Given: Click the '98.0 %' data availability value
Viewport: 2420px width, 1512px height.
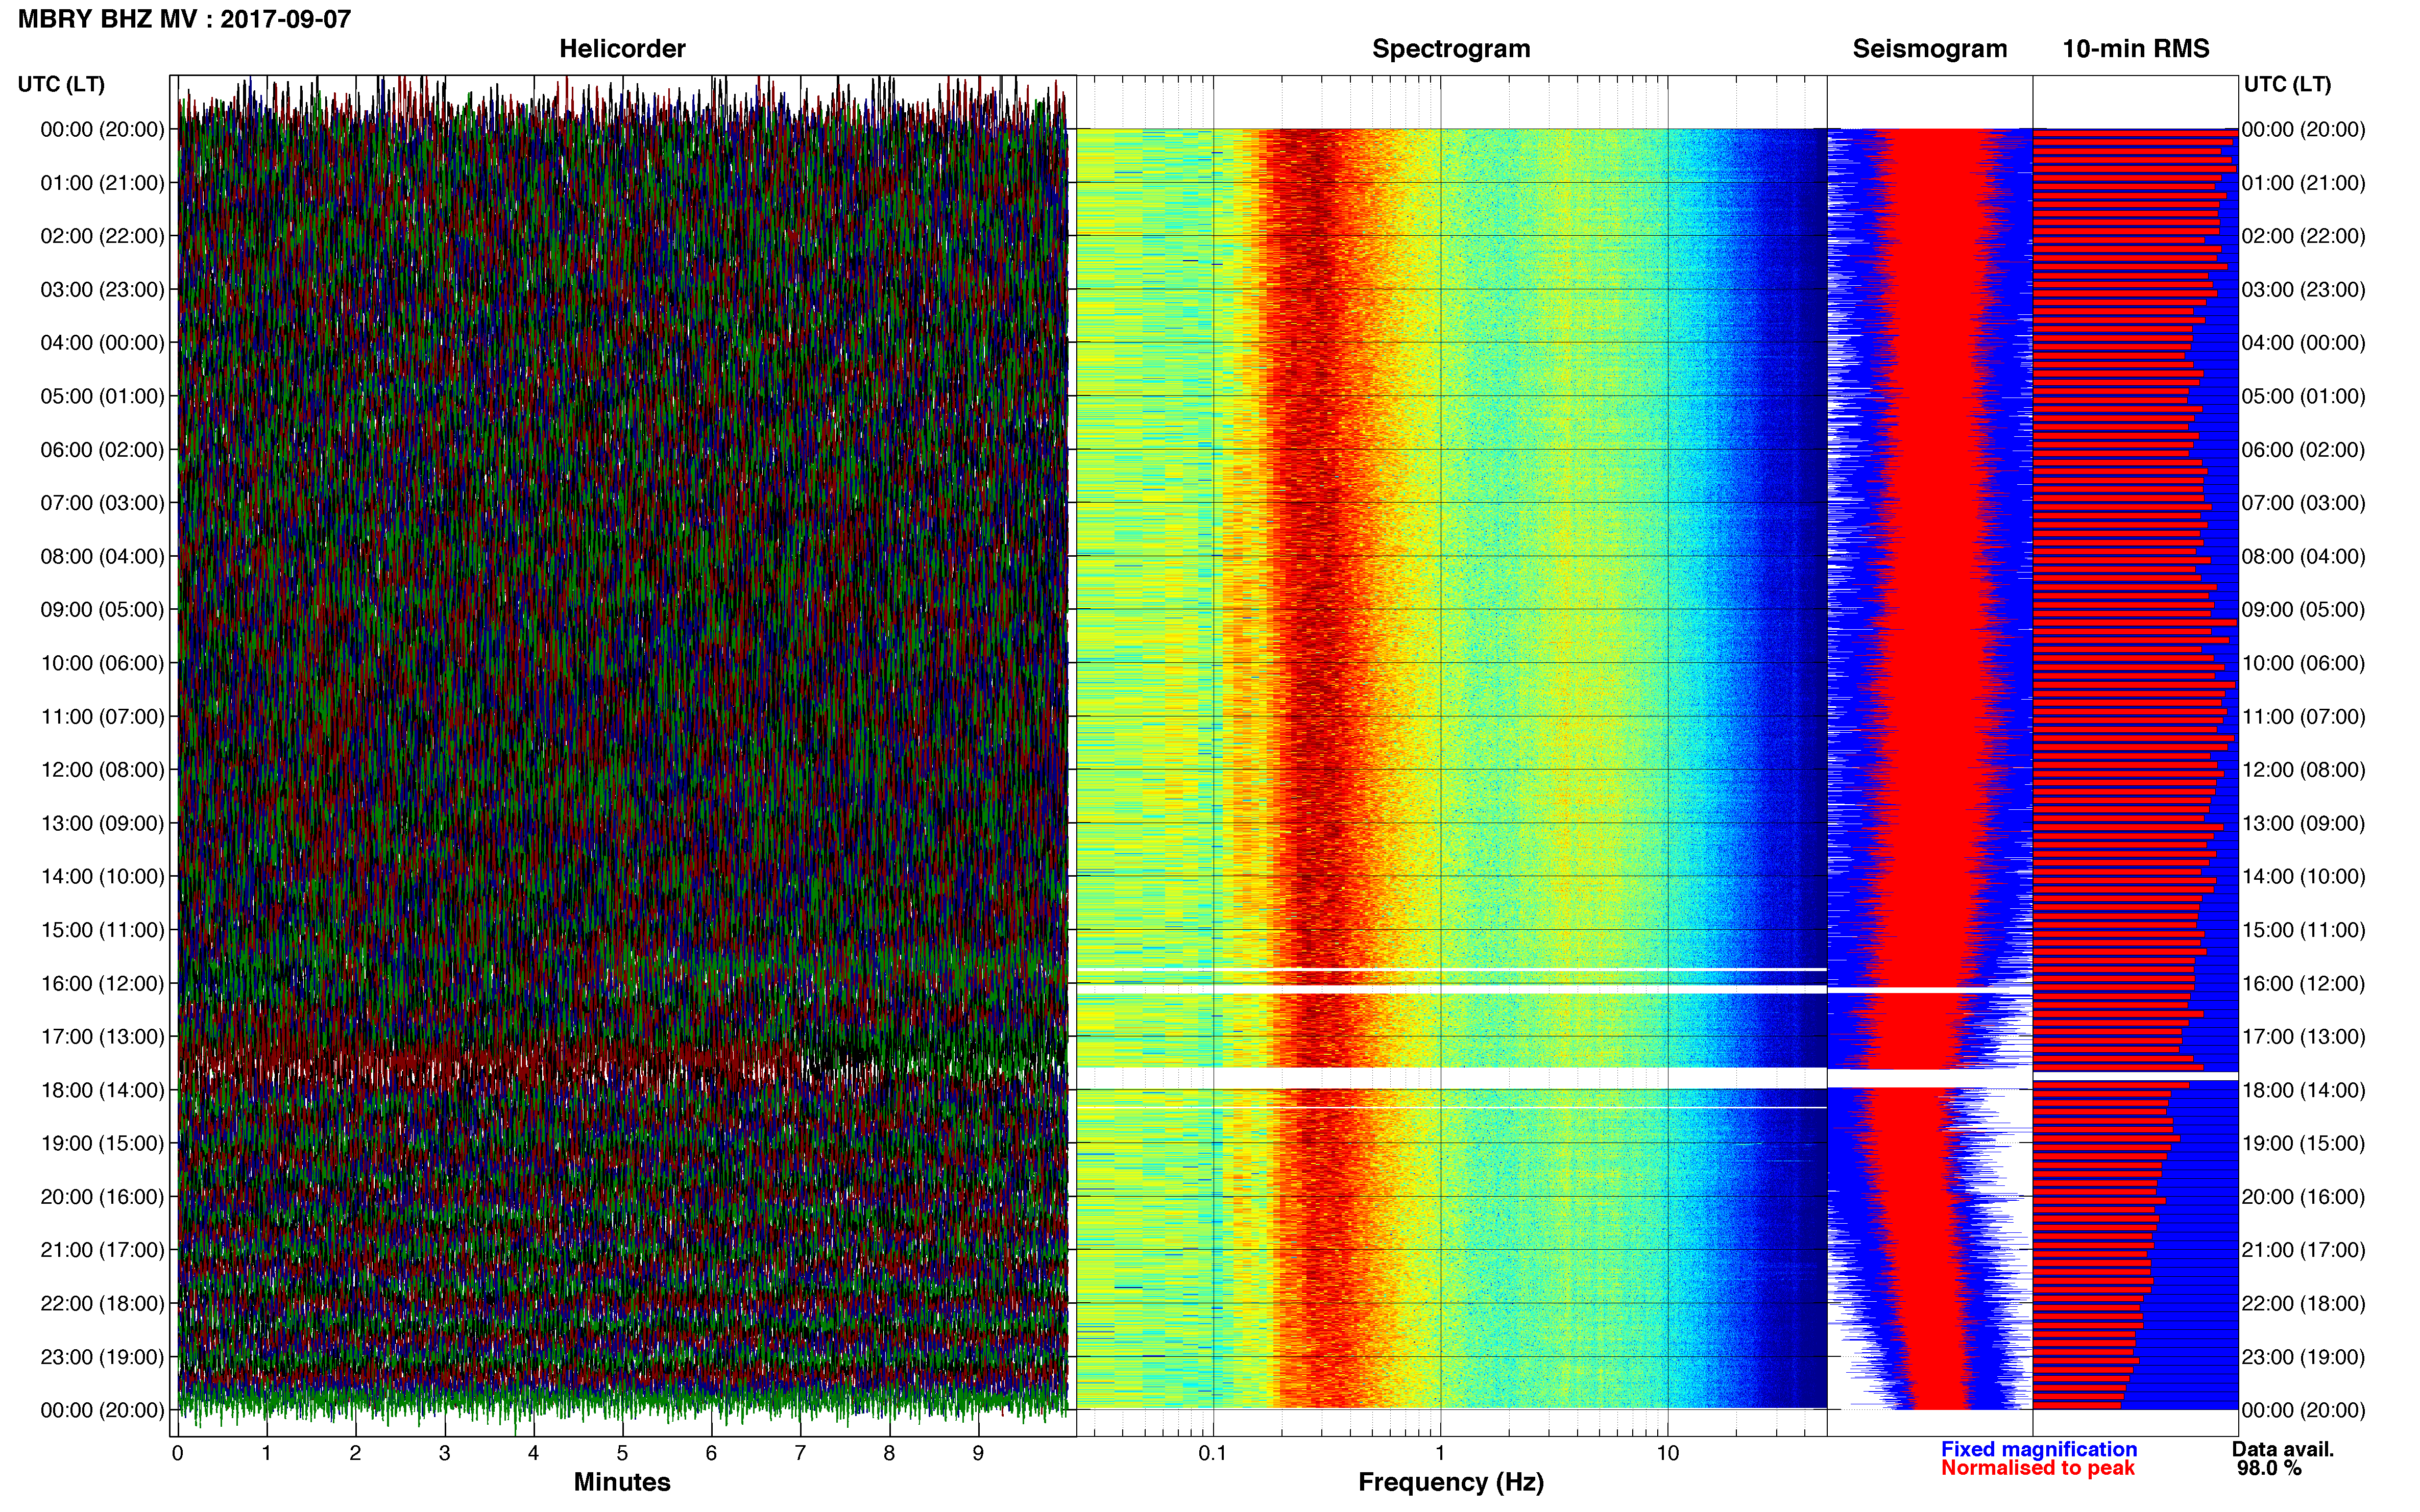Looking at the screenshot, I should click(2270, 1469).
